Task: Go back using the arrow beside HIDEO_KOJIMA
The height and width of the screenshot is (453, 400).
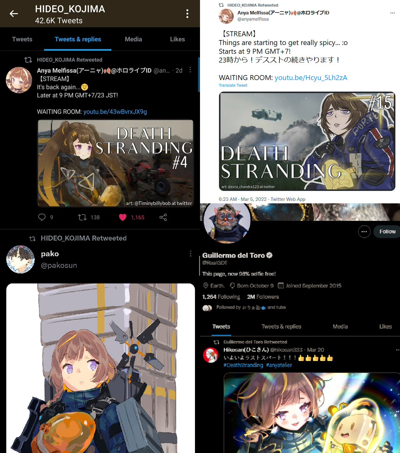Action: click(14, 13)
